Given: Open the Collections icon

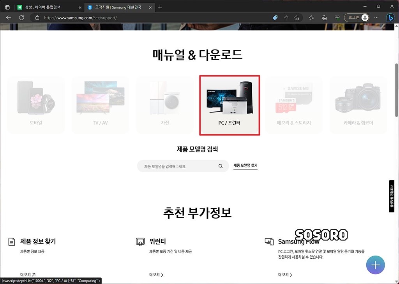Looking at the screenshot, I should 324,18.
